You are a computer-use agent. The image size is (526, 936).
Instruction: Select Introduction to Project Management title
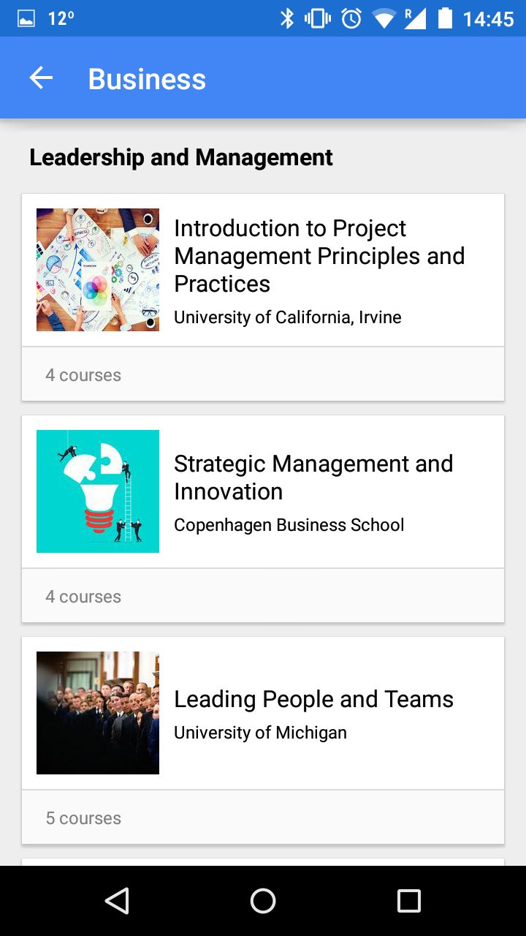[319, 256]
